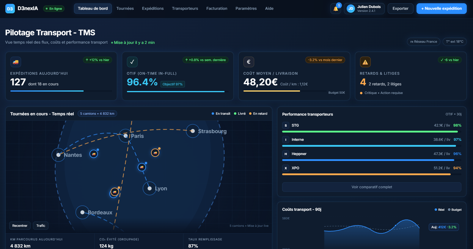Click the Bordeaux city node on map

82,212
